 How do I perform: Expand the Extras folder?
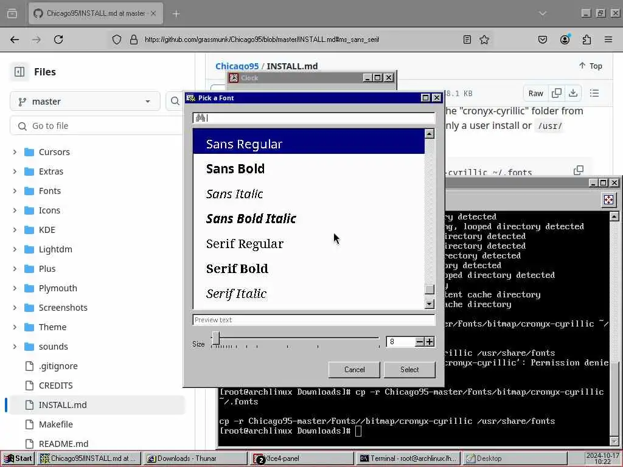click(x=15, y=171)
